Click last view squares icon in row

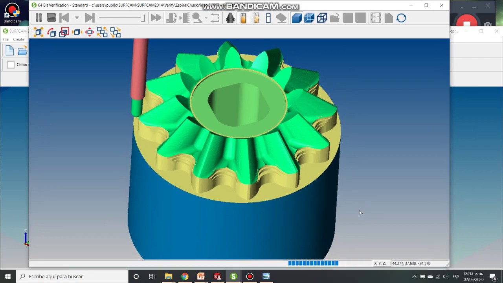115,32
